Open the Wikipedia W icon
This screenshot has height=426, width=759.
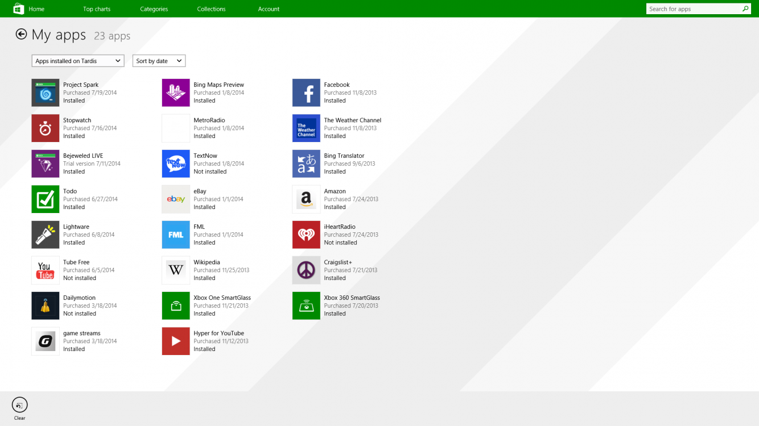[x=176, y=270]
